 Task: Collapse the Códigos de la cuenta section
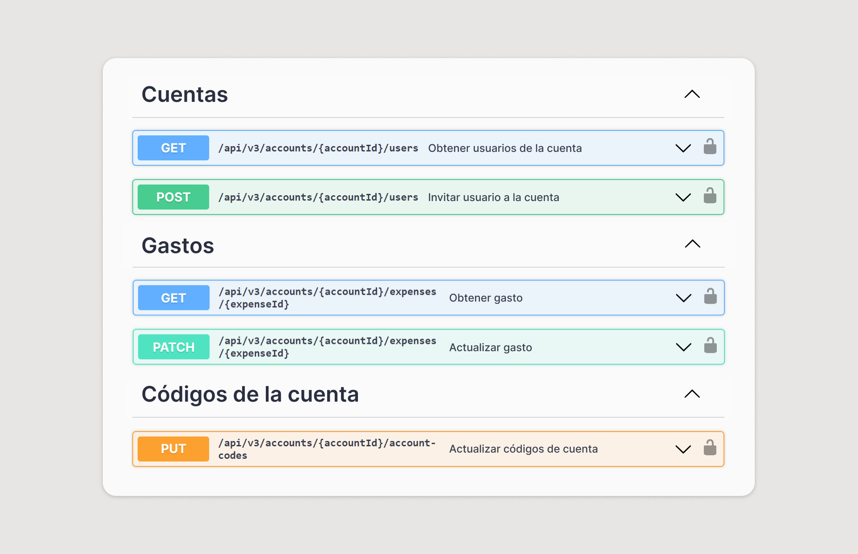(x=692, y=394)
